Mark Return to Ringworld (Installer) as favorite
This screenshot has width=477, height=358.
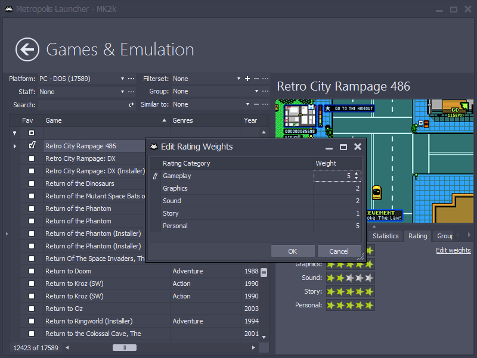tap(32, 321)
